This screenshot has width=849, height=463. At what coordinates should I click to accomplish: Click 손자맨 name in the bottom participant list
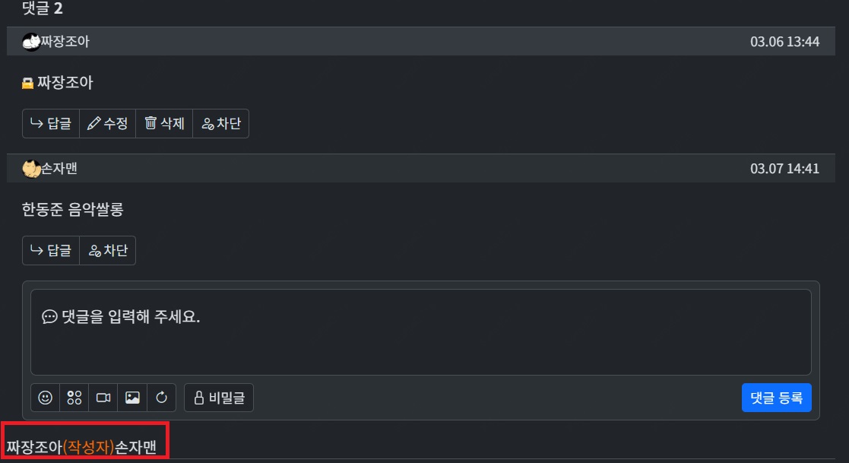pyautogui.click(x=136, y=447)
